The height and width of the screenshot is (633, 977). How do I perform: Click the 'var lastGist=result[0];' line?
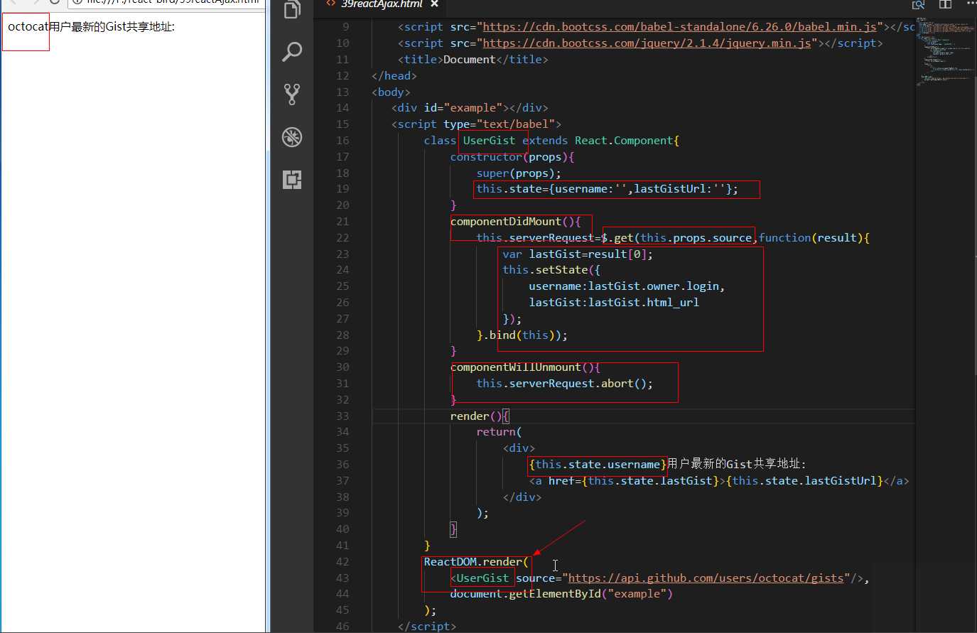578,254
